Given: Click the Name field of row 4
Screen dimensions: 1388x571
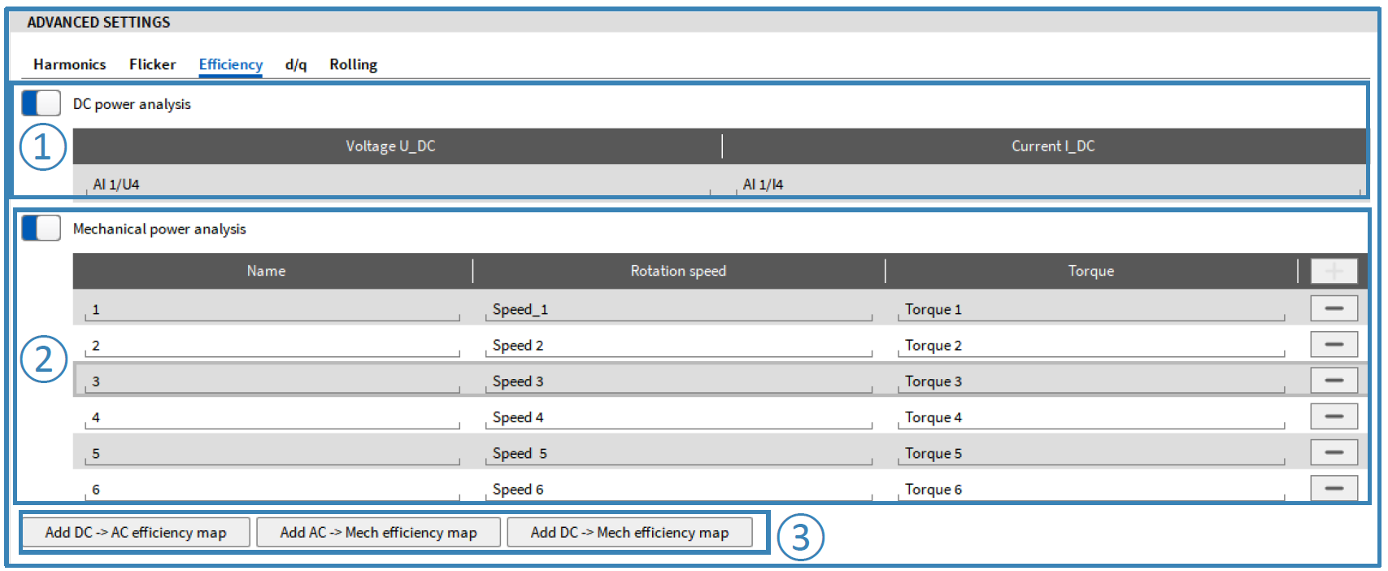Looking at the screenshot, I should 272,418.
